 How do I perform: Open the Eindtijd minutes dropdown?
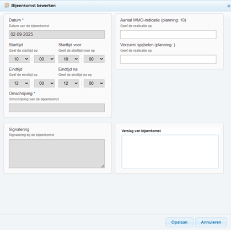[x=45, y=83]
